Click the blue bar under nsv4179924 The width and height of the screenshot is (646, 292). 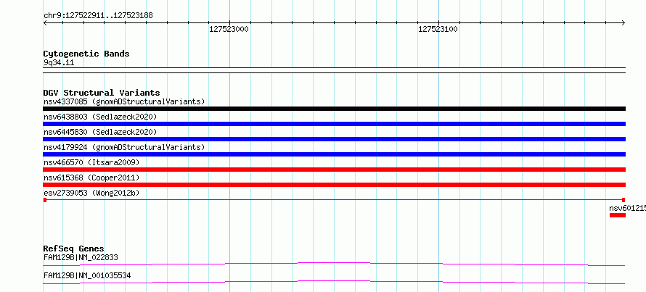point(334,154)
